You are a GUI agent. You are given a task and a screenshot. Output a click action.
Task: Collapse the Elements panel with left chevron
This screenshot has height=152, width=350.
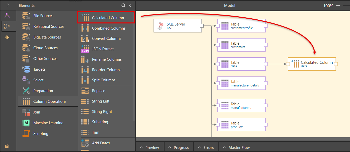[130, 5]
